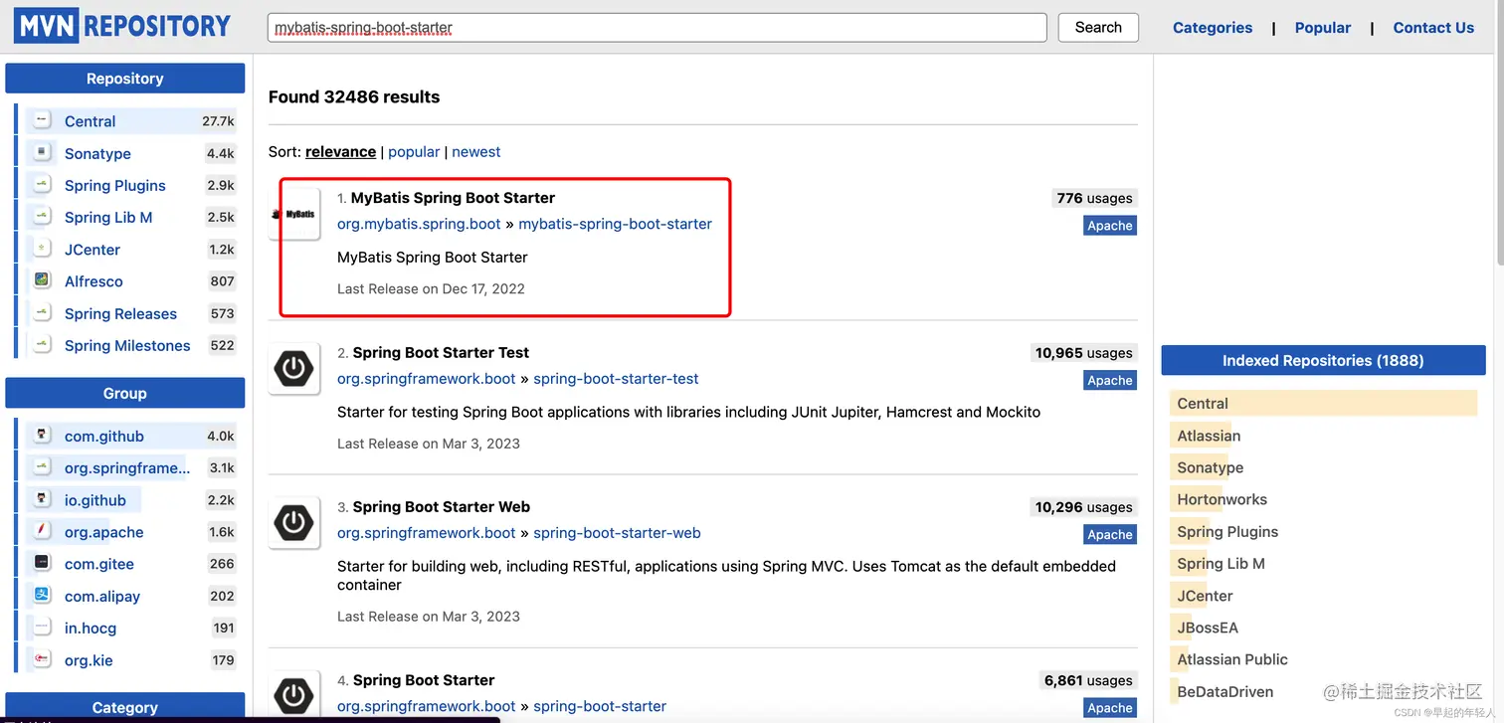1504x723 pixels.
Task: Open Hortonworks in Indexed Repositories list
Action: pyautogui.click(x=1222, y=499)
